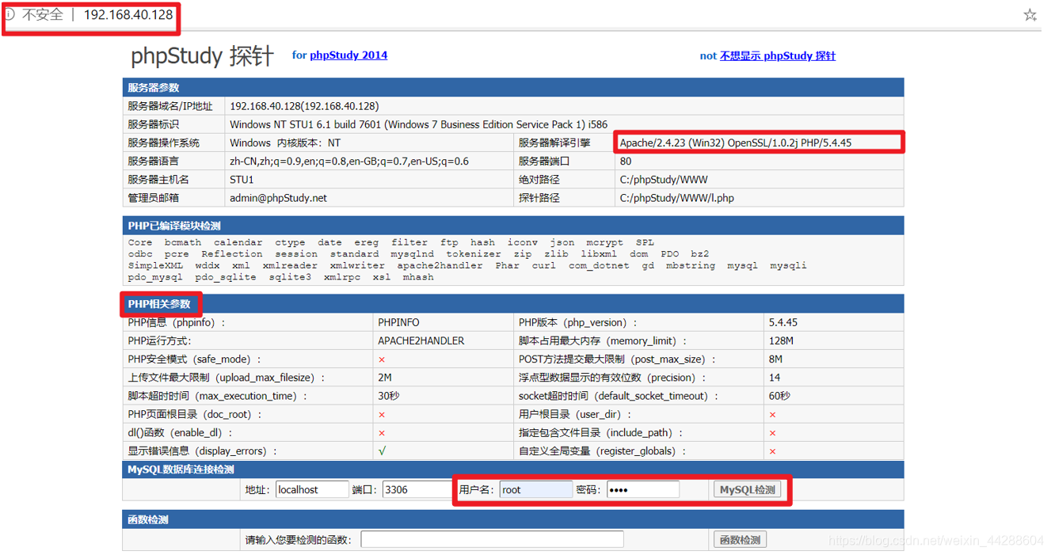Click the admin@phpStudy.net email value
The width and height of the screenshot is (1051, 555).
pyautogui.click(x=278, y=198)
